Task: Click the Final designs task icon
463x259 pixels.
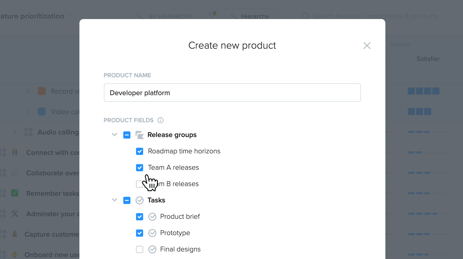Action: pos(152,249)
